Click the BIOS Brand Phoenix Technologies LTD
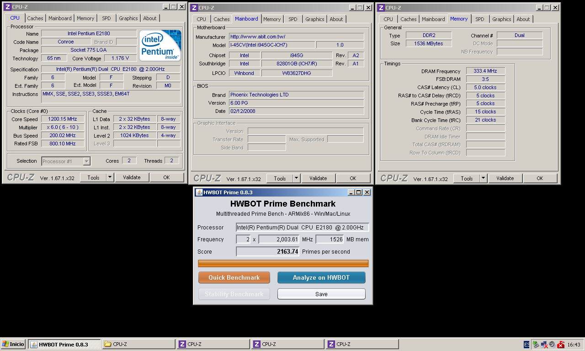 [296, 95]
